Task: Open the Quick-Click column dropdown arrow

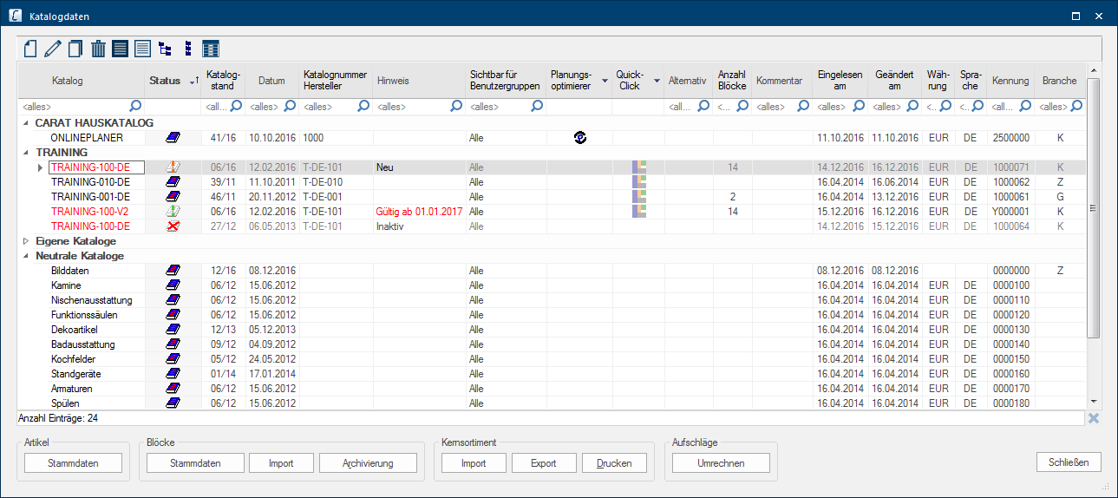Action: 657,81
